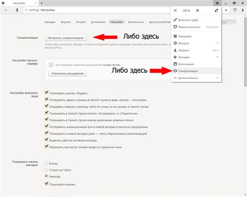Image resolution: width=247 pixels, height=197 pixels.
Task: Open the hamburger main menu button
Action: click(x=217, y=3)
